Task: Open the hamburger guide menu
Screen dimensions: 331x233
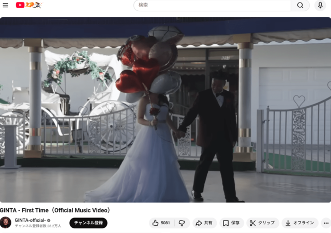Action: (x=5, y=5)
